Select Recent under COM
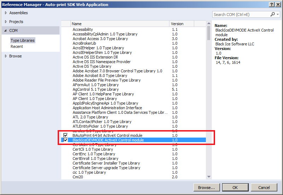Screen dimensions: 283x195 17,46
